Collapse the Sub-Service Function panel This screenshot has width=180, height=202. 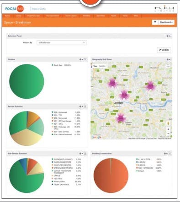(83, 154)
